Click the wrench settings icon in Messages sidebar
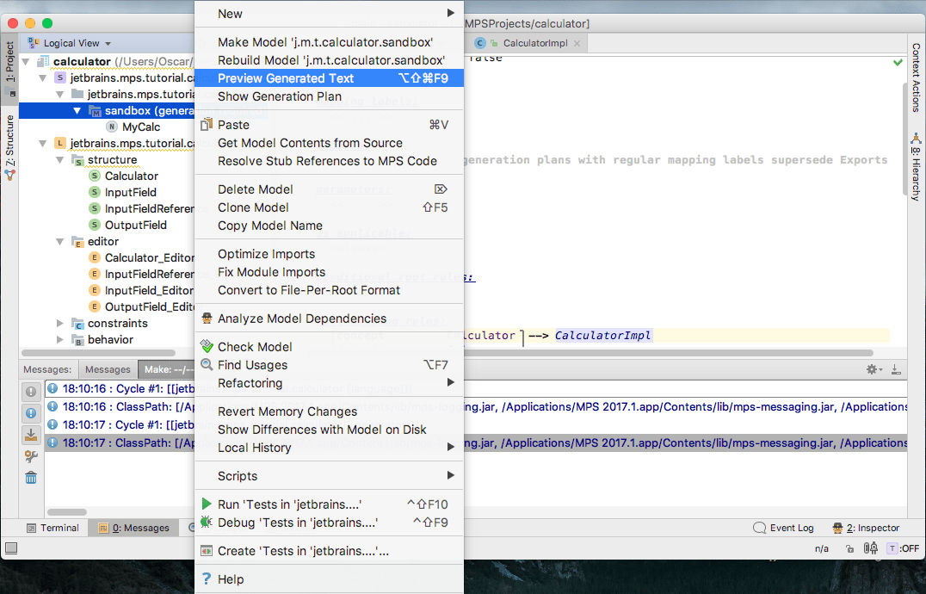926x594 pixels. 31,456
